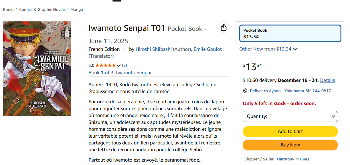
Task: View the 2 customer ratings
Action: [124, 65]
